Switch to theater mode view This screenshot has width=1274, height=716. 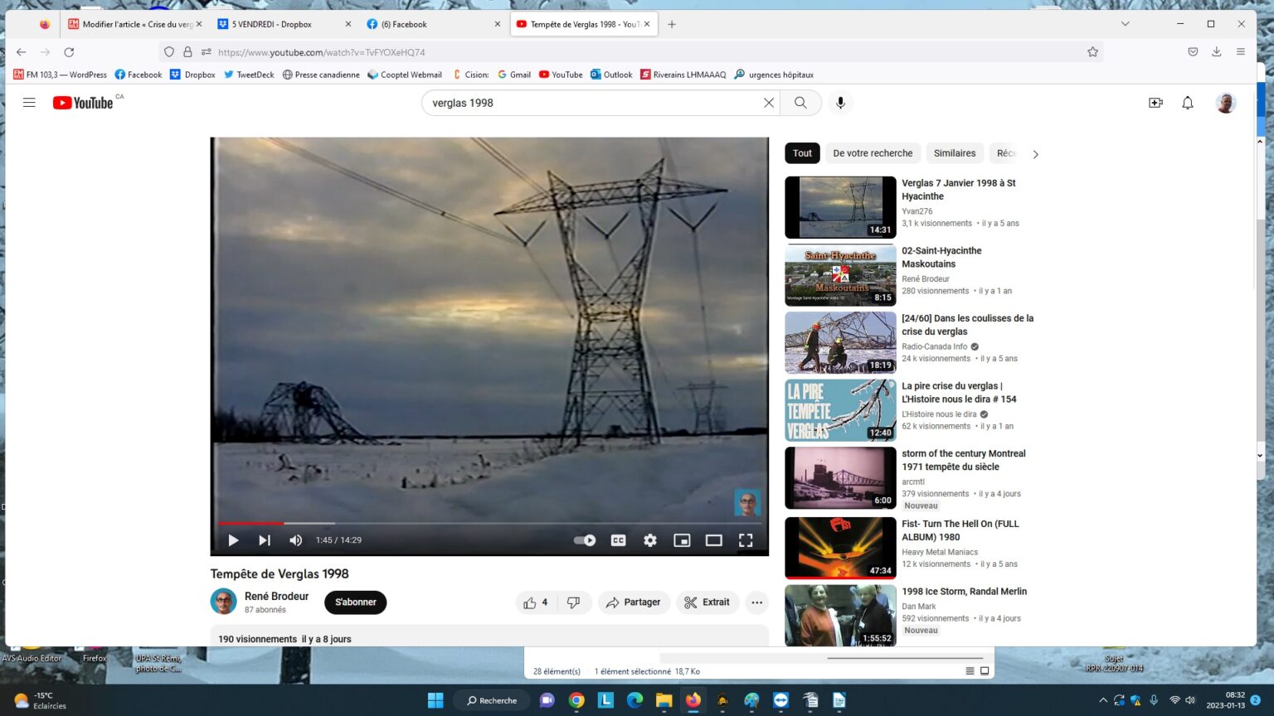pyautogui.click(x=713, y=540)
